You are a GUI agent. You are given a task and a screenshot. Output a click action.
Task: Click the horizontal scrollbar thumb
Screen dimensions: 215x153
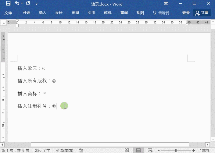(x=110, y=144)
